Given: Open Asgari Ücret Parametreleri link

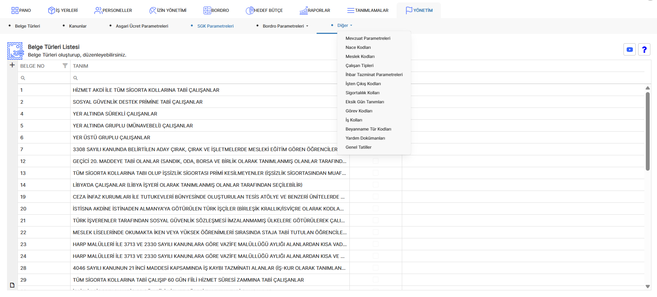Looking at the screenshot, I should pyautogui.click(x=142, y=26).
